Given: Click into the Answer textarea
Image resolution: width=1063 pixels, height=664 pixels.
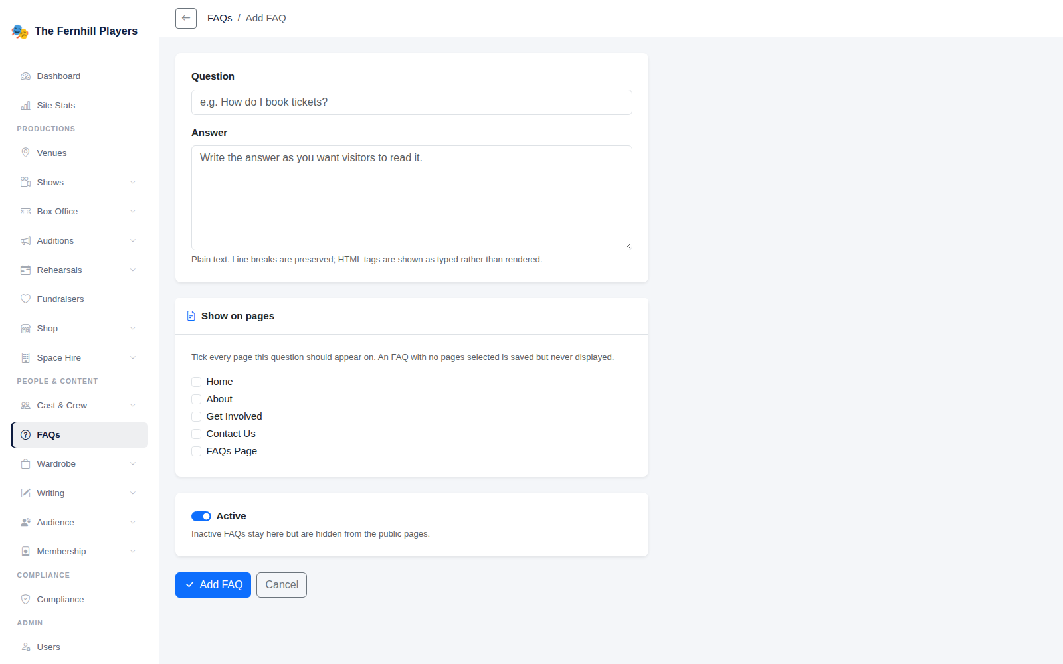Looking at the screenshot, I should point(412,198).
